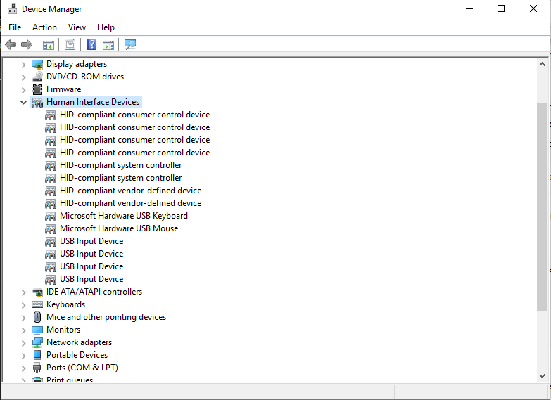Click the Forward arrow toolbar icon
This screenshot has width=551, height=400.
click(27, 45)
